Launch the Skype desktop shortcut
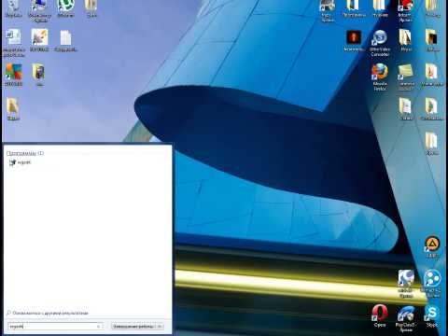The width and height of the screenshot is (448, 336). (x=432, y=315)
